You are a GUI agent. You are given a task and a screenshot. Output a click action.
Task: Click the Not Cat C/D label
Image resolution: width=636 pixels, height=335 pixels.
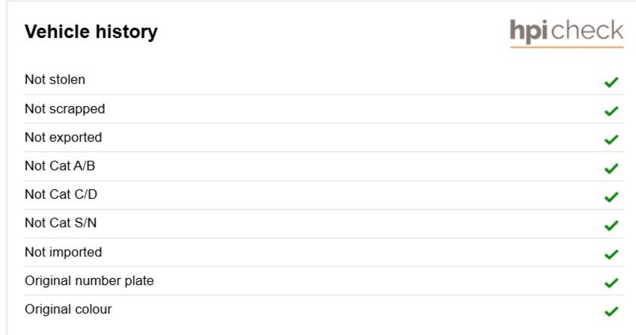61,194
